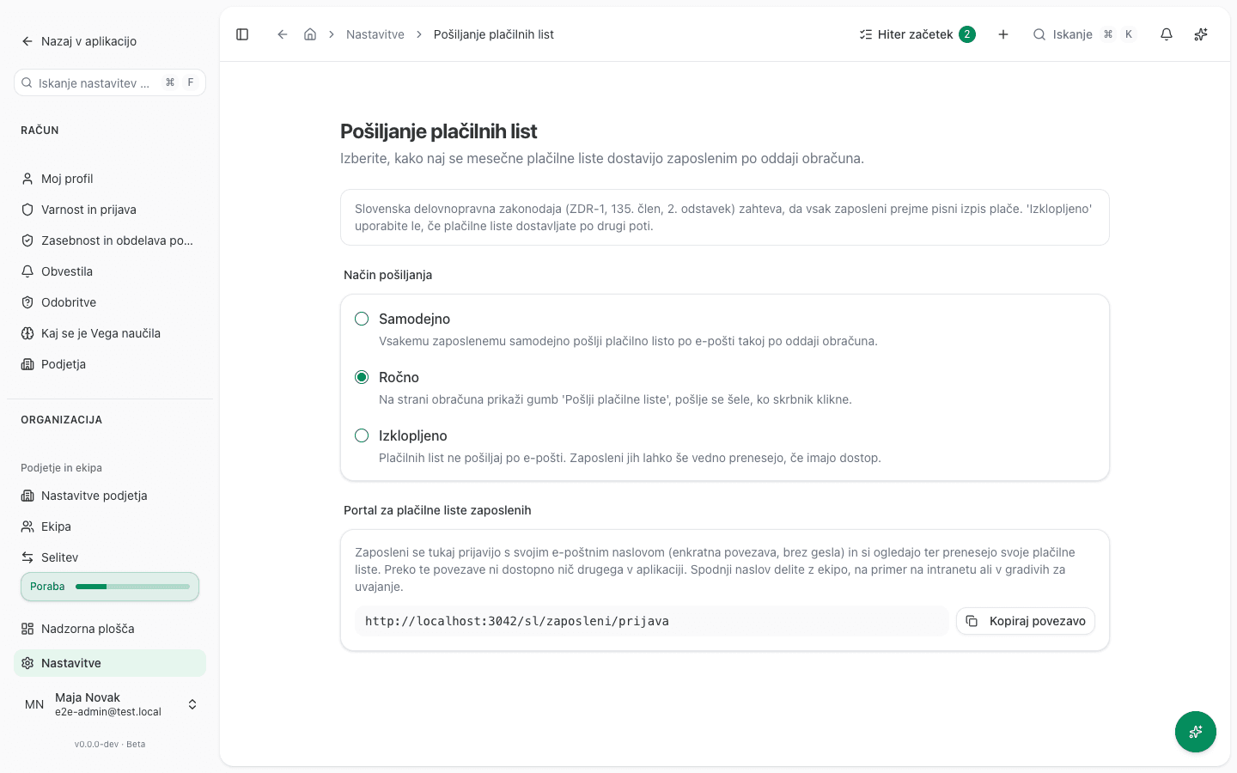The height and width of the screenshot is (773, 1237).
Task: Select the Izklopljeno radio option
Action: [x=362, y=435]
